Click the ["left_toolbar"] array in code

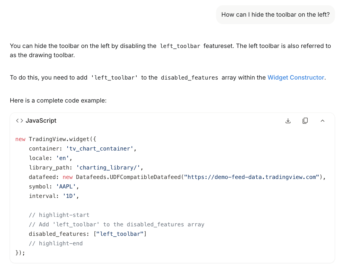(x=120, y=234)
